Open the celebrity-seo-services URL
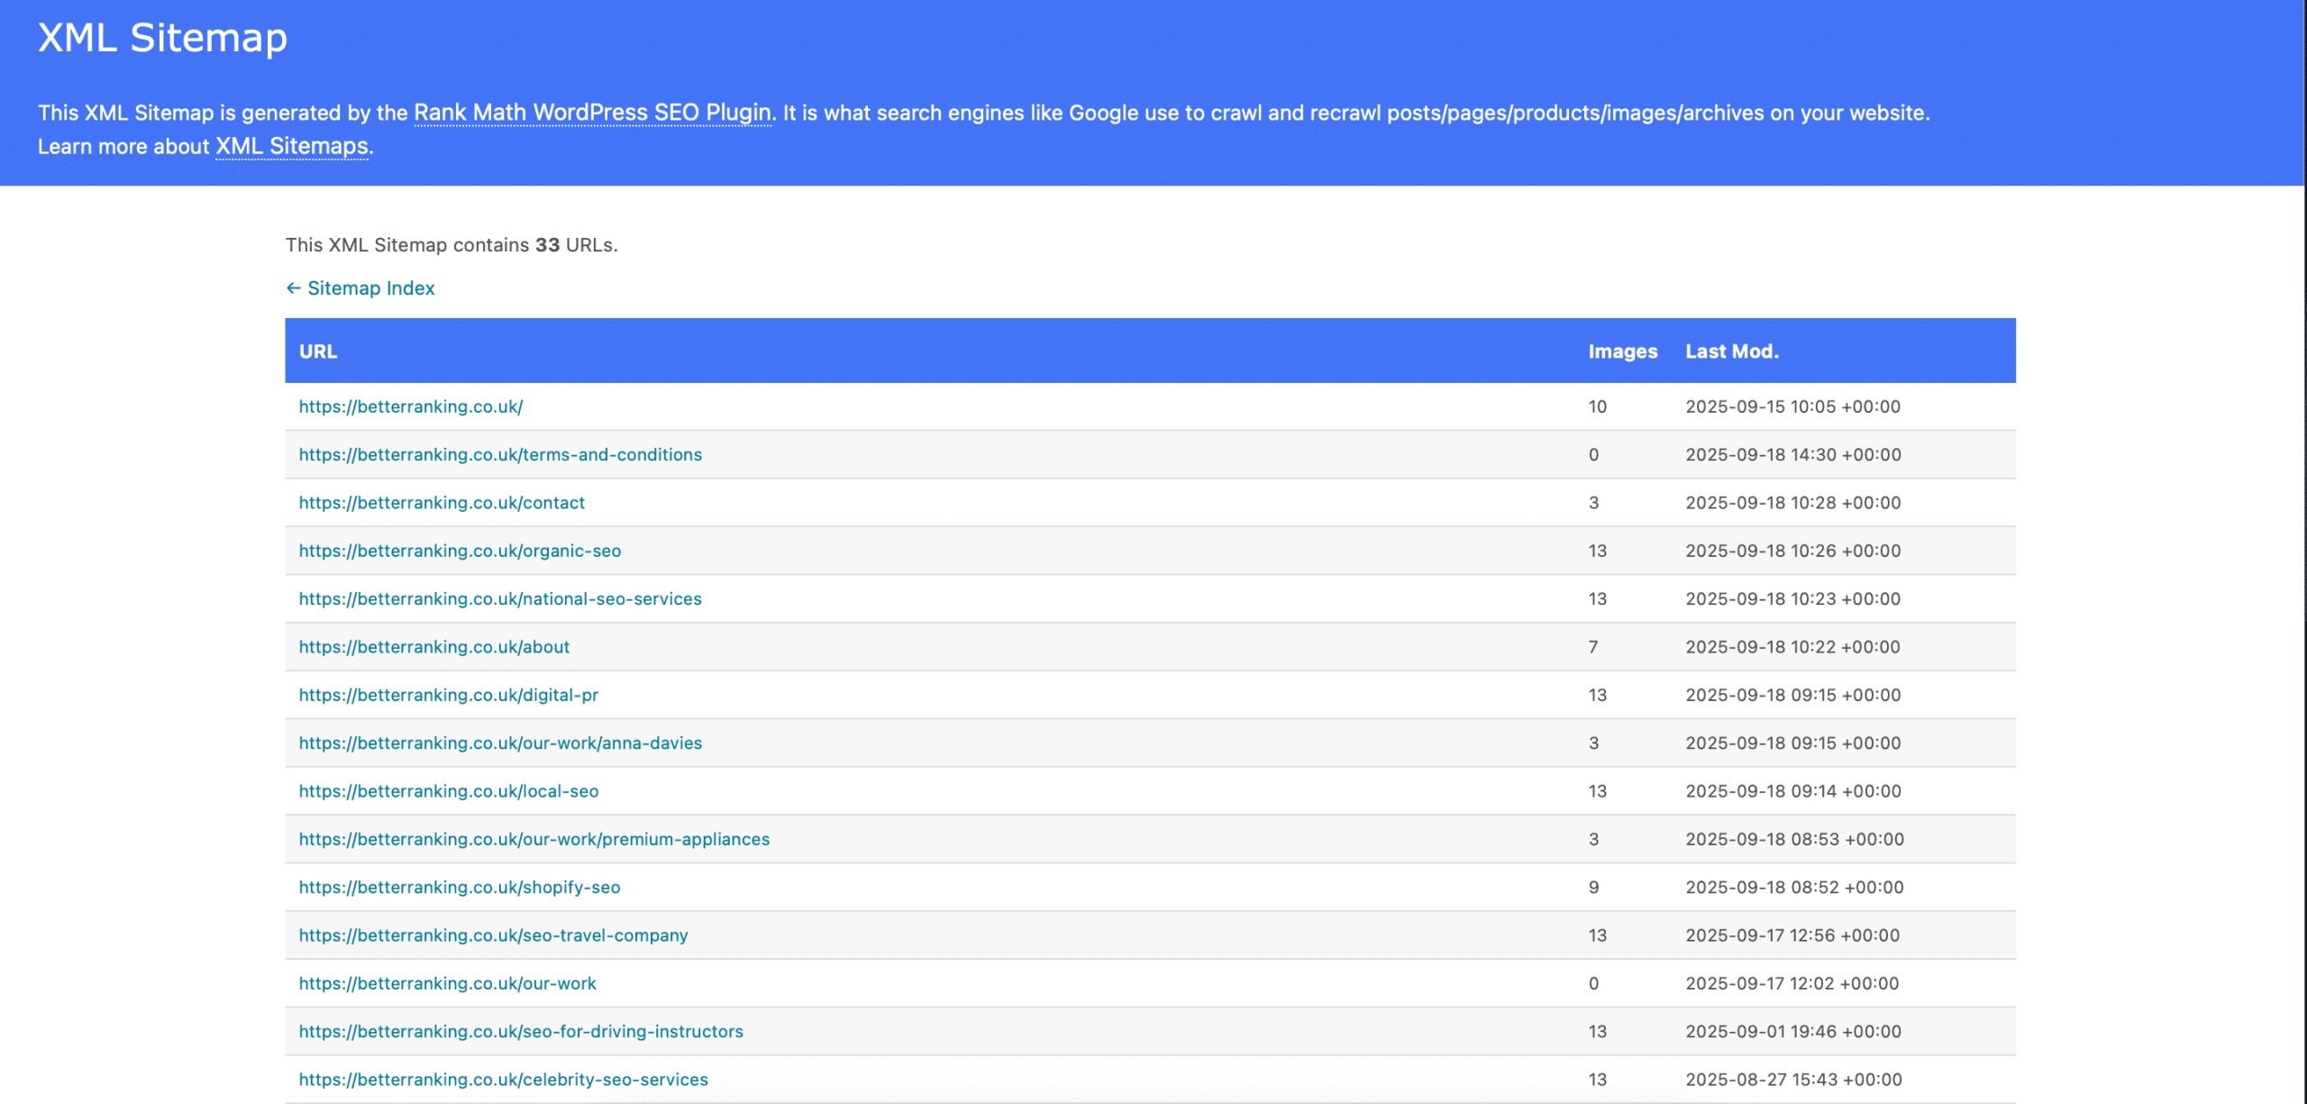 click(x=504, y=1080)
